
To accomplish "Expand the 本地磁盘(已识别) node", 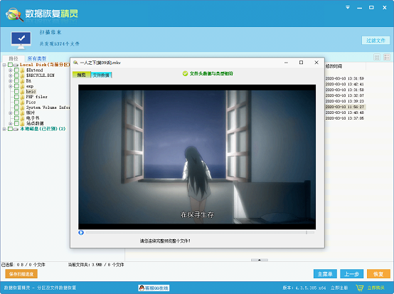I will (4, 129).
